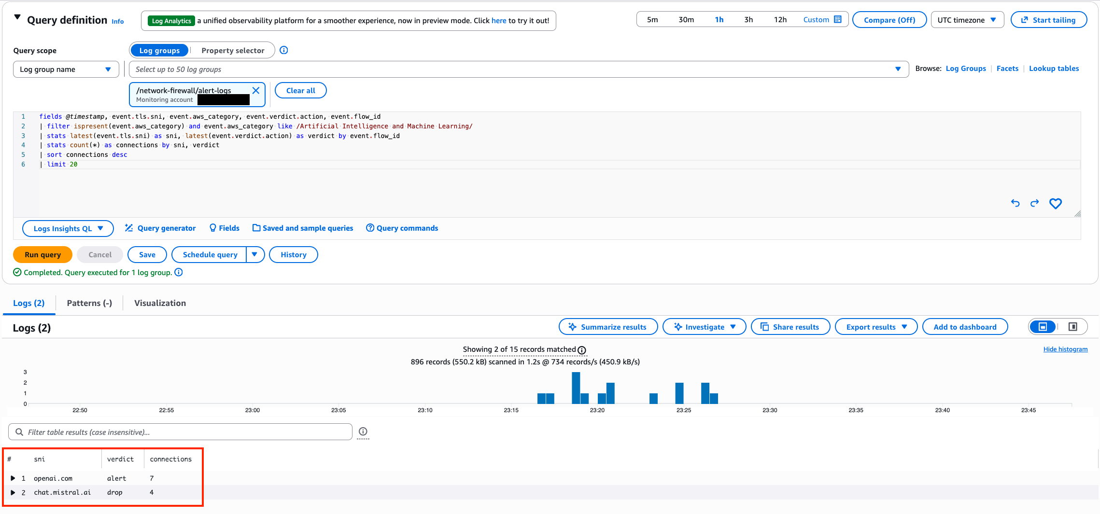
Task: Redo the query edit
Action: 1034,203
